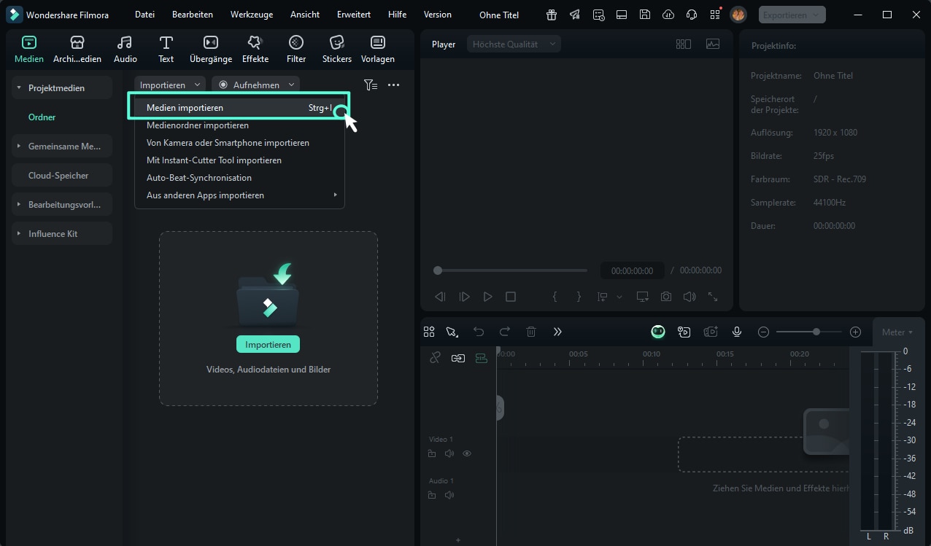Click the timeline zoom slider

coord(808,332)
